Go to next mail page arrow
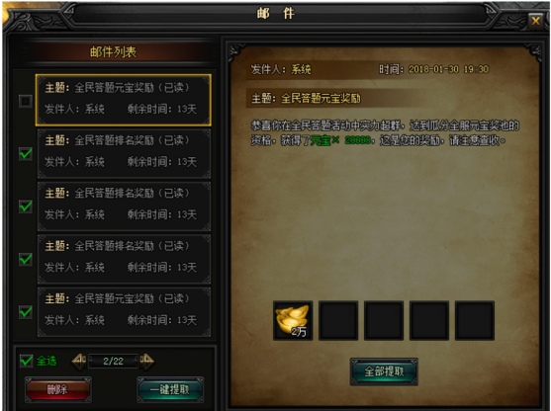 [146, 361]
